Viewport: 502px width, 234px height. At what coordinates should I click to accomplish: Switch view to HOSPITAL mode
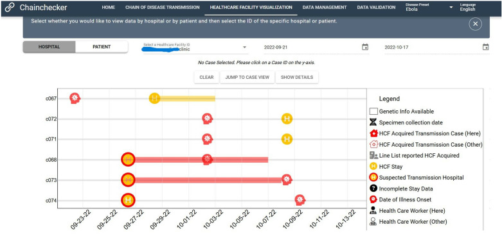(49, 47)
